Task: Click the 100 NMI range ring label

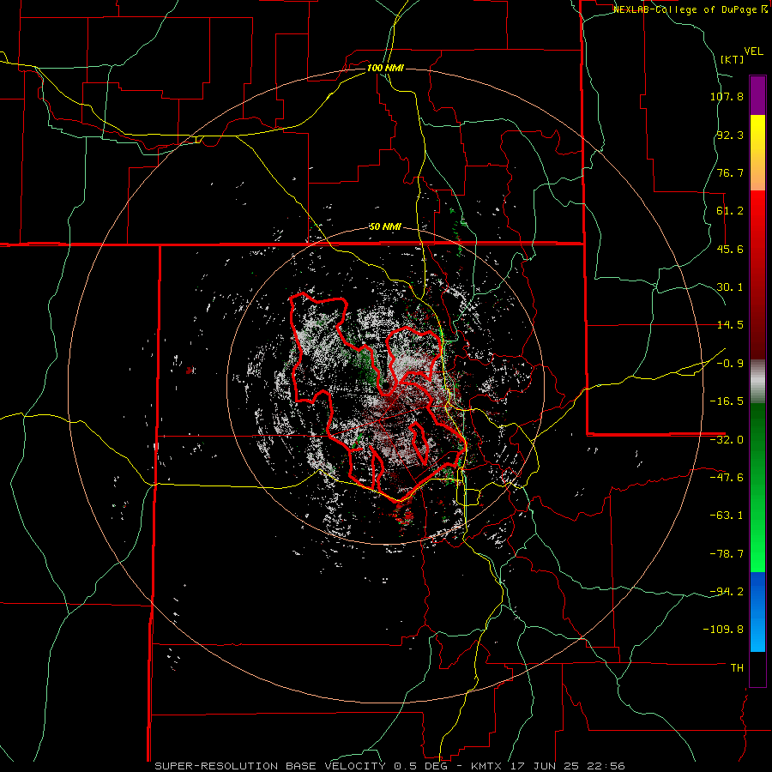Action: 385,68
